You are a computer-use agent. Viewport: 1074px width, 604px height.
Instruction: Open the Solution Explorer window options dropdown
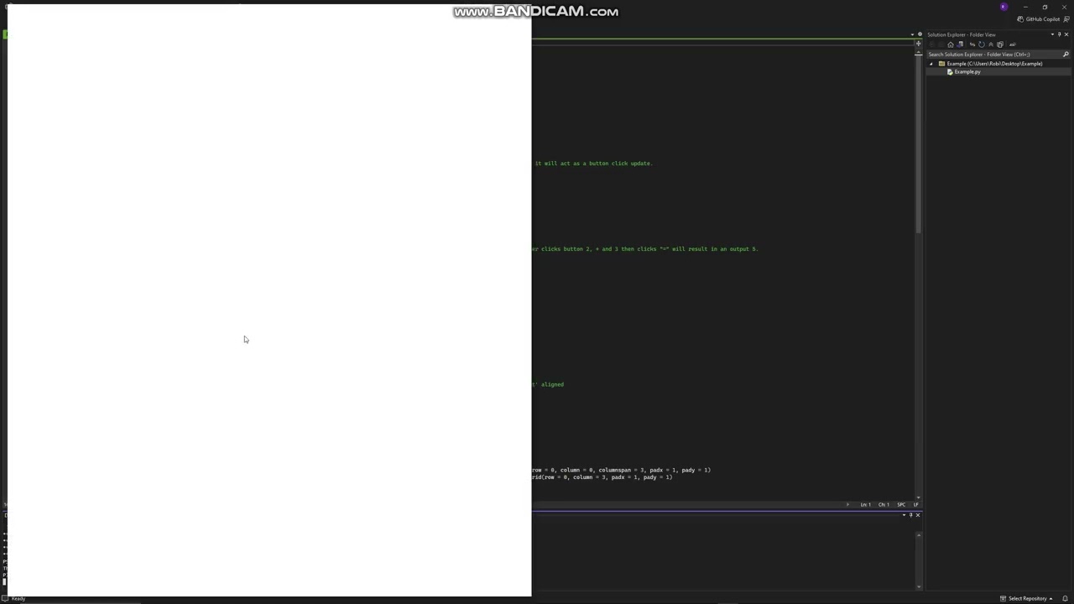coord(1052,34)
